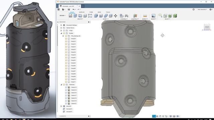214x120 pixels.
Task: Choose the window Select tool icon
Action: [x=160, y=16]
